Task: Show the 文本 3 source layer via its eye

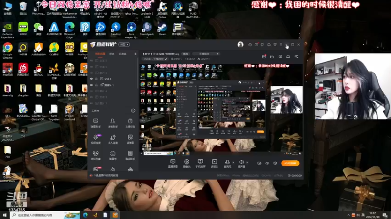Action: pyautogui.click(x=91, y=97)
